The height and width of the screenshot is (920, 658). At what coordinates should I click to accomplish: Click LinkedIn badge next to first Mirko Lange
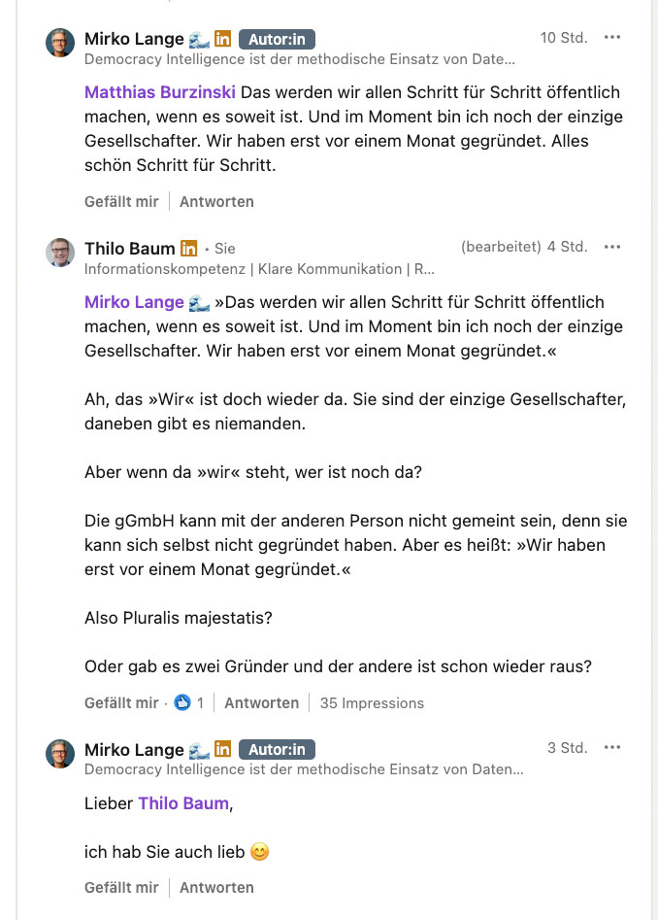coord(223,39)
